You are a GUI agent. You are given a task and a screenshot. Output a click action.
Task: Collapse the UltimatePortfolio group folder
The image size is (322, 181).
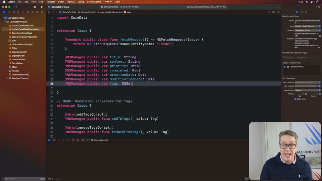5,22
